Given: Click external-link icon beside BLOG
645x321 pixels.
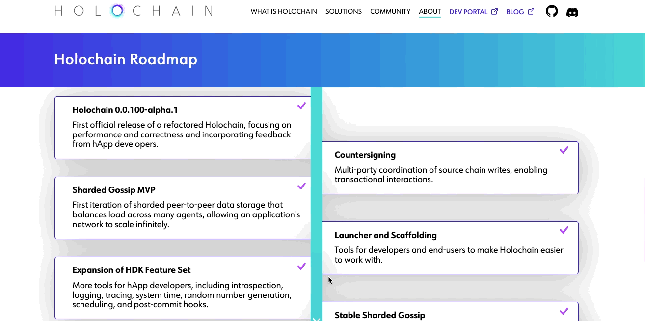Looking at the screenshot, I should coord(531,11).
